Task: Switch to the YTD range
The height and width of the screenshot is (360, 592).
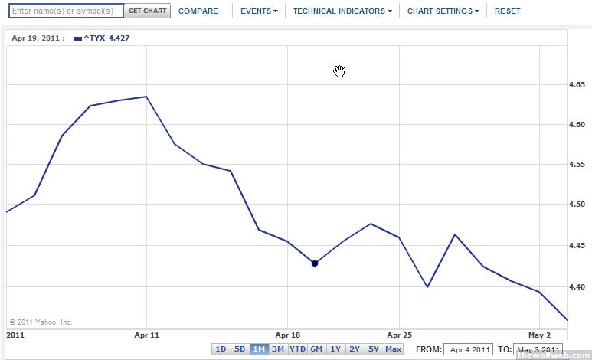Action: click(x=297, y=349)
